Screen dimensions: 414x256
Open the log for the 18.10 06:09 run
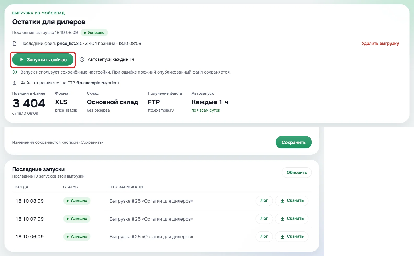click(264, 237)
